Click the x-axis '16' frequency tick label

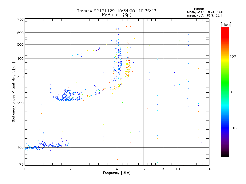tap(209, 169)
